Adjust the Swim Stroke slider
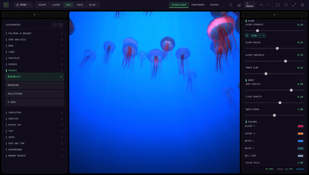The height and width of the screenshot is (175, 309). point(274,115)
